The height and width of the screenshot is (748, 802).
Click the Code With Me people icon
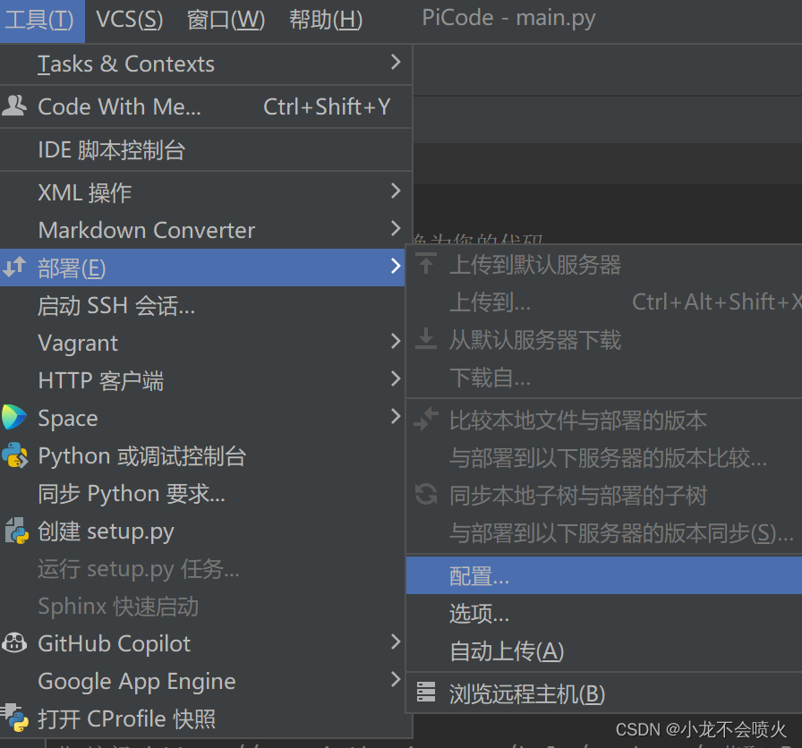click(13, 106)
